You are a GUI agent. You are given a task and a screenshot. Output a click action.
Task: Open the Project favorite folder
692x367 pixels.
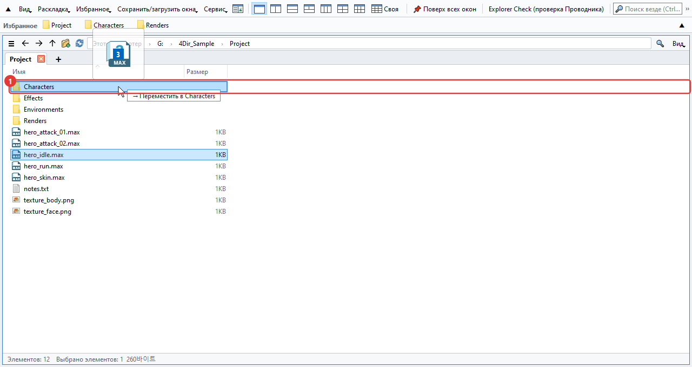point(57,25)
